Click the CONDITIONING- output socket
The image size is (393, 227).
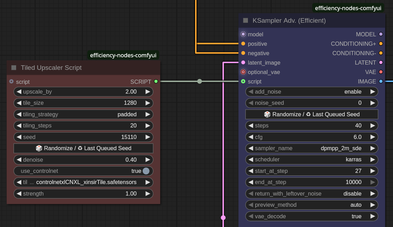(381, 53)
